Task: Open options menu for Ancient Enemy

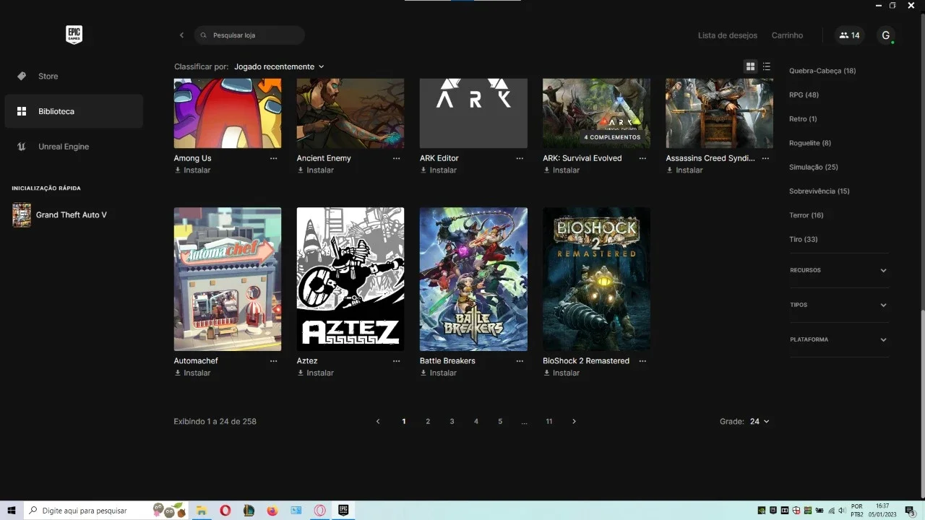Action: (396, 158)
